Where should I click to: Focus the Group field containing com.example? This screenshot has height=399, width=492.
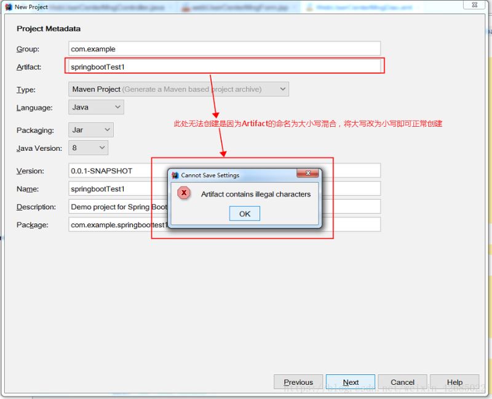tap(224, 49)
